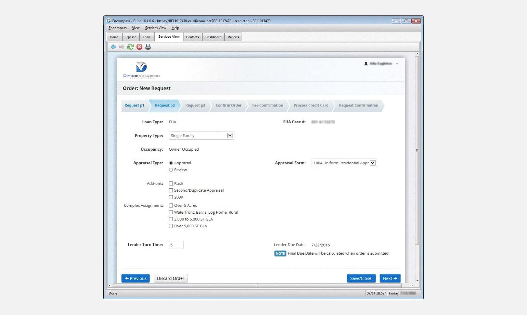
Task: Click the vertical scrollbar thumb
Action: [x=417, y=150]
